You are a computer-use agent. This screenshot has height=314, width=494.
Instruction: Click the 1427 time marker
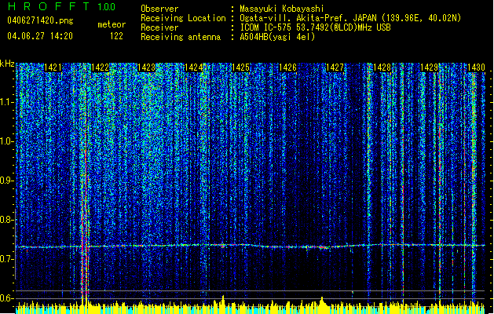(x=335, y=68)
